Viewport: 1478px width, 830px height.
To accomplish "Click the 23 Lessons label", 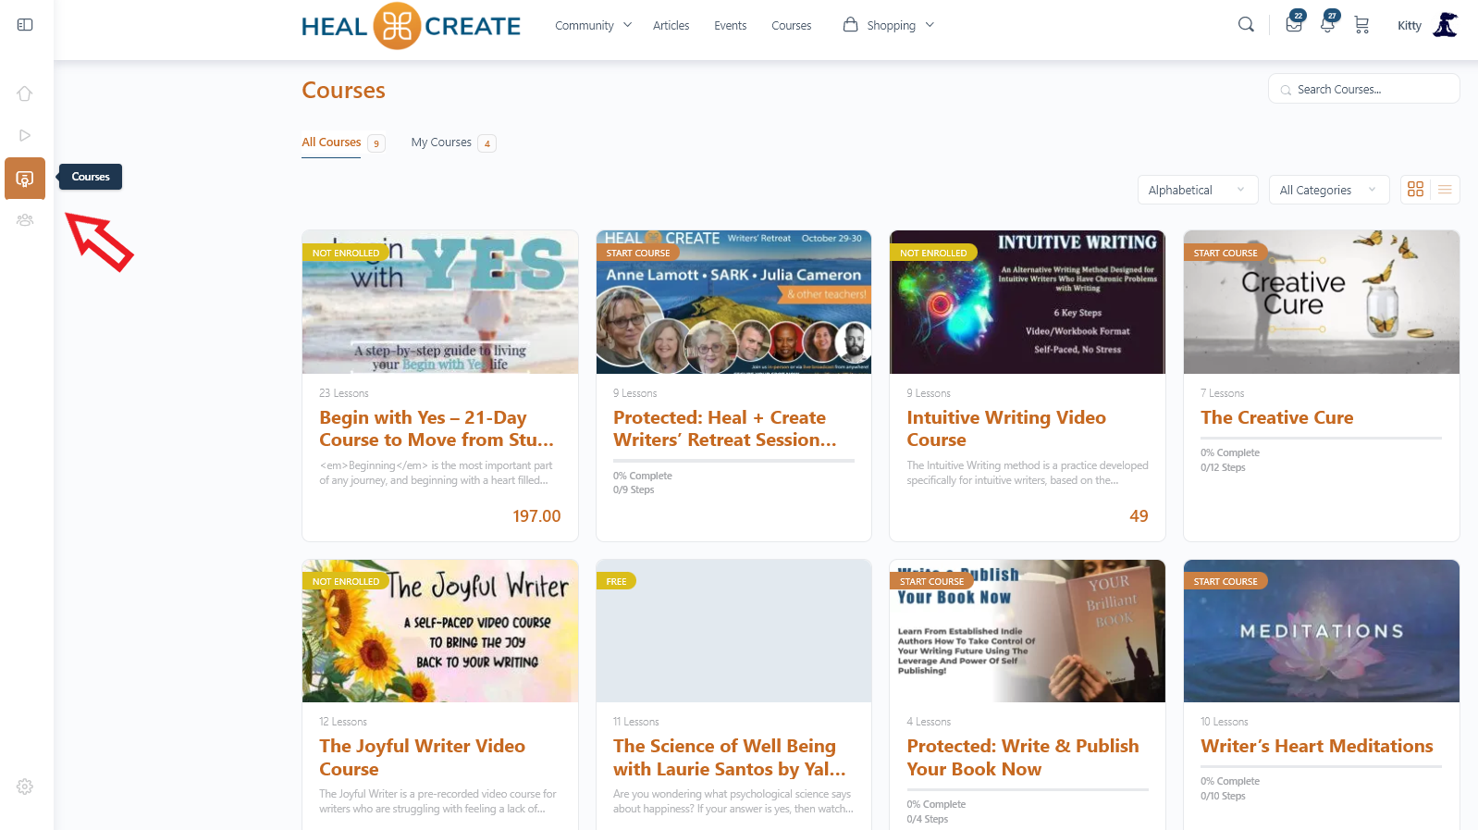I will (344, 393).
